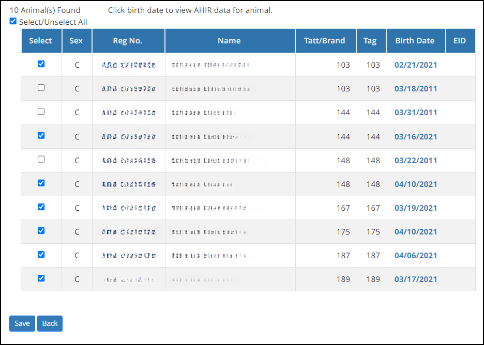Screen dimensions: 484x345
Task: Uncheck the tag 189 row checkbox
Action: click(x=41, y=278)
